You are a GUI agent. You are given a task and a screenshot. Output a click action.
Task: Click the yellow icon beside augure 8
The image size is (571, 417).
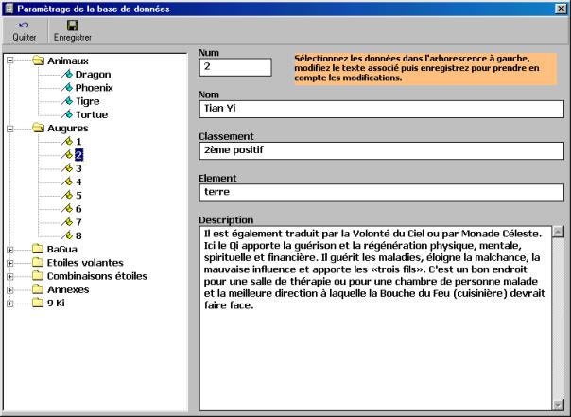(66, 235)
